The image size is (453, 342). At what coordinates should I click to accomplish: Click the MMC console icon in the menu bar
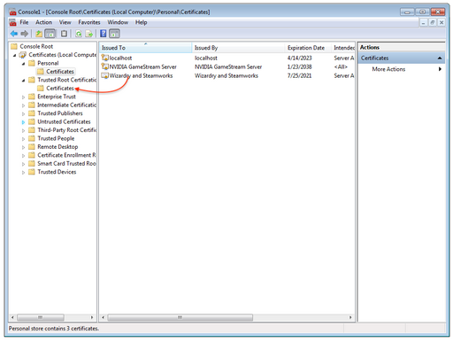click(12, 22)
